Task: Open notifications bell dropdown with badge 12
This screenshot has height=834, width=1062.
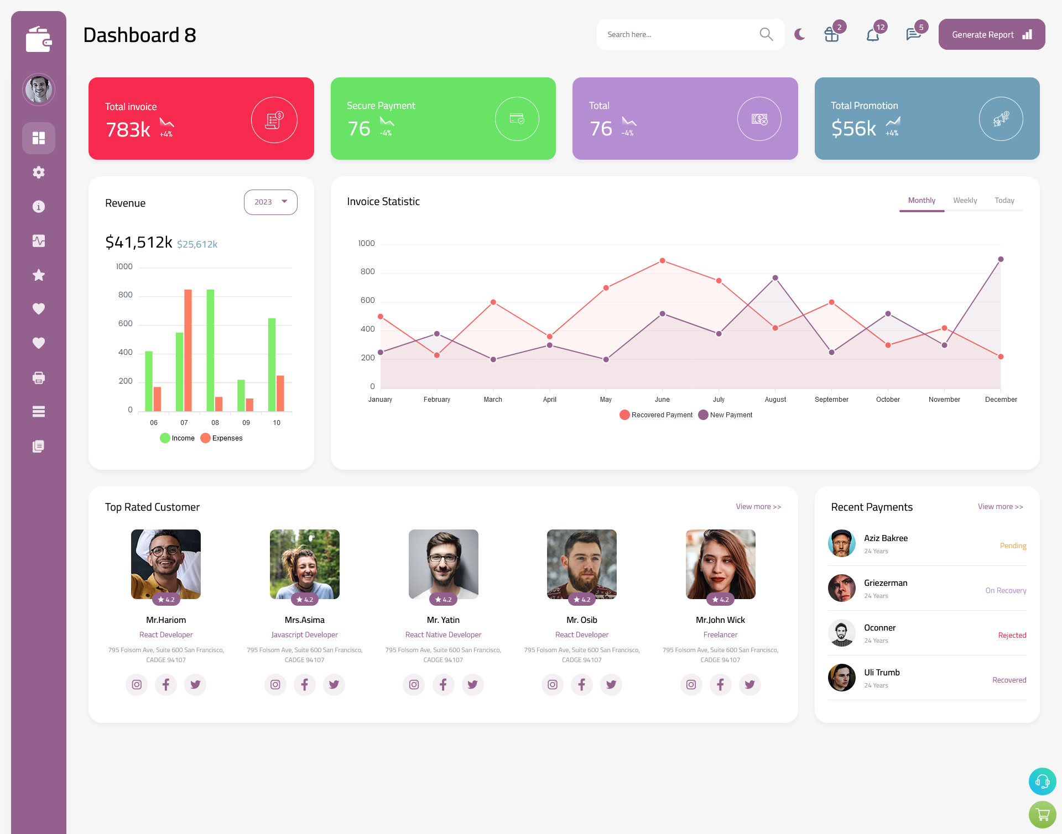Action: pos(872,34)
